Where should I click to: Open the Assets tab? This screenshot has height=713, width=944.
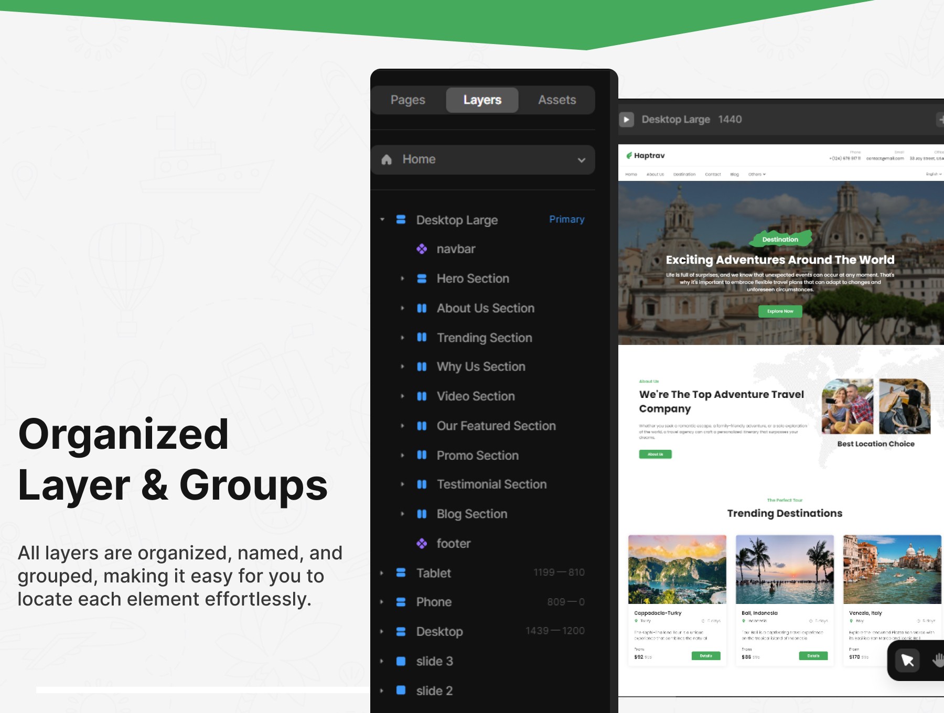pyautogui.click(x=557, y=100)
